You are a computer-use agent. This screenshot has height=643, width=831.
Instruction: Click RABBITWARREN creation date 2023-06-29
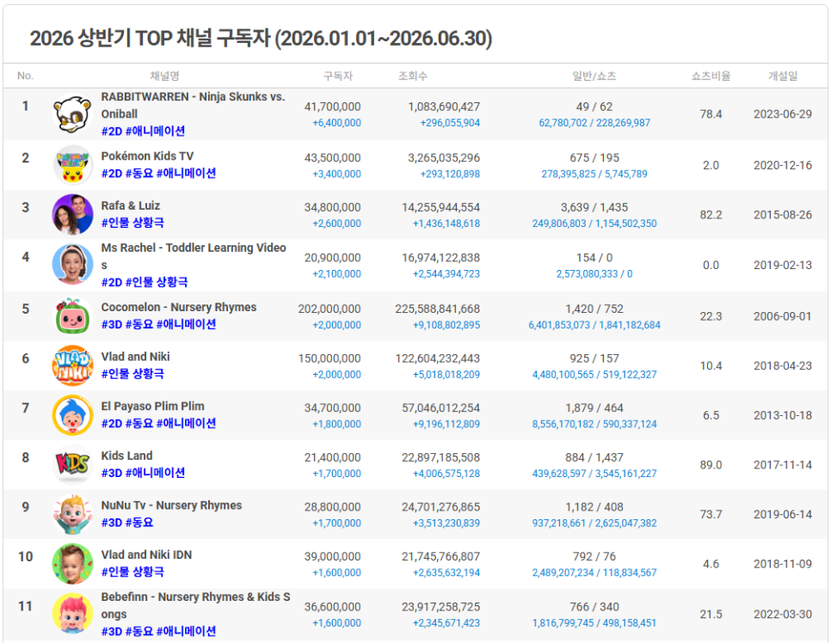pyautogui.click(x=783, y=113)
